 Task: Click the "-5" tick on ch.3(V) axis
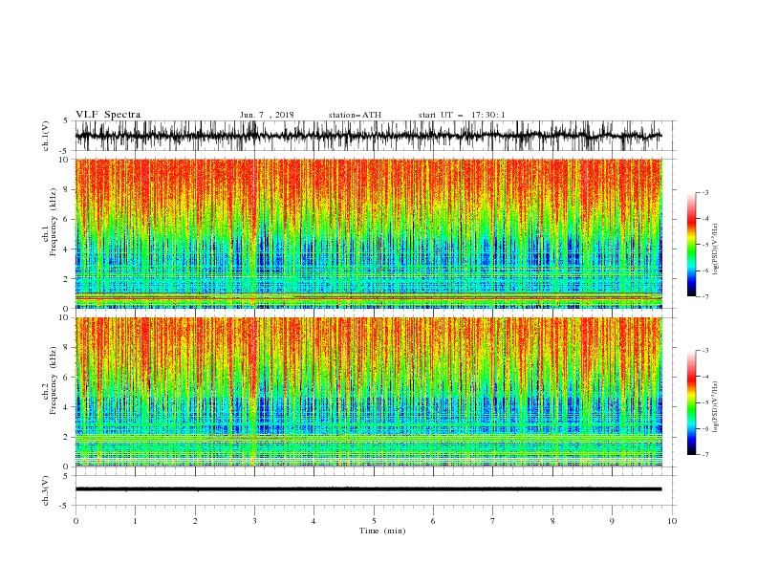tap(65, 506)
